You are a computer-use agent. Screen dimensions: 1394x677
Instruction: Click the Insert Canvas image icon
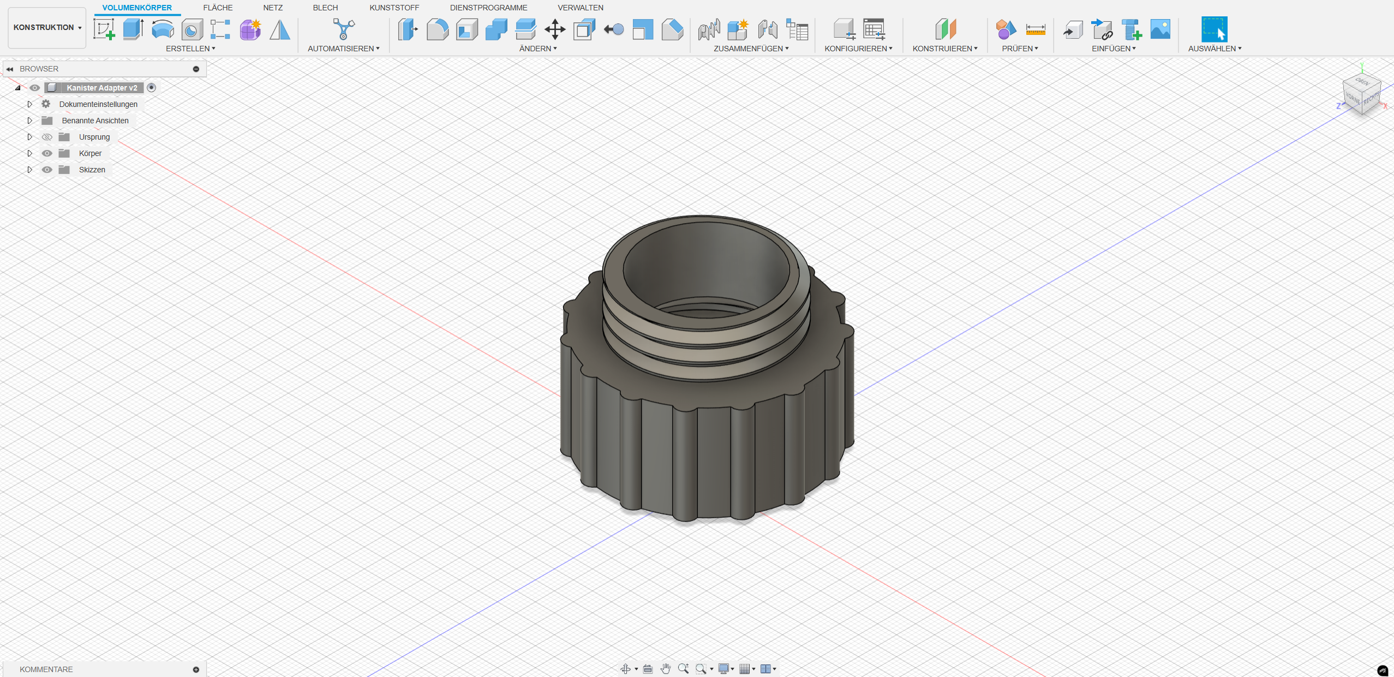coord(1160,29)
